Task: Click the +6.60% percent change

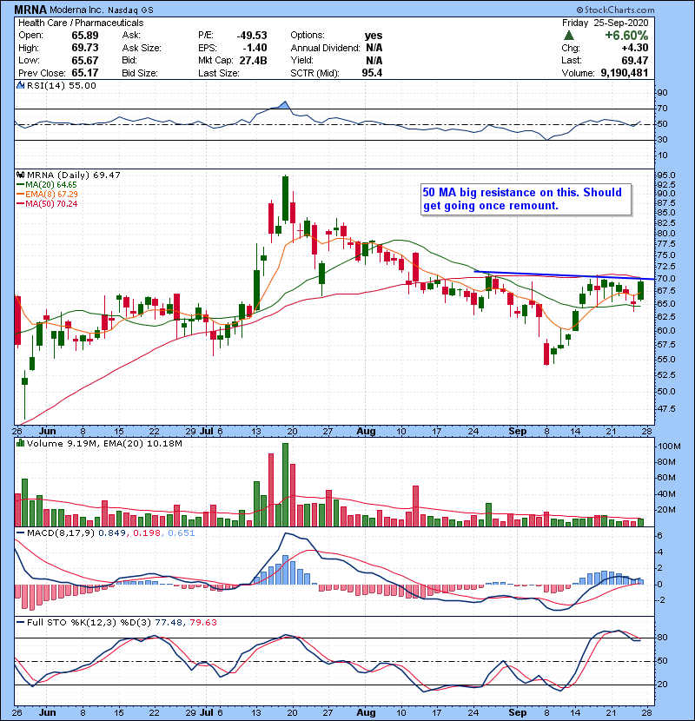Action: pos(626,36)
